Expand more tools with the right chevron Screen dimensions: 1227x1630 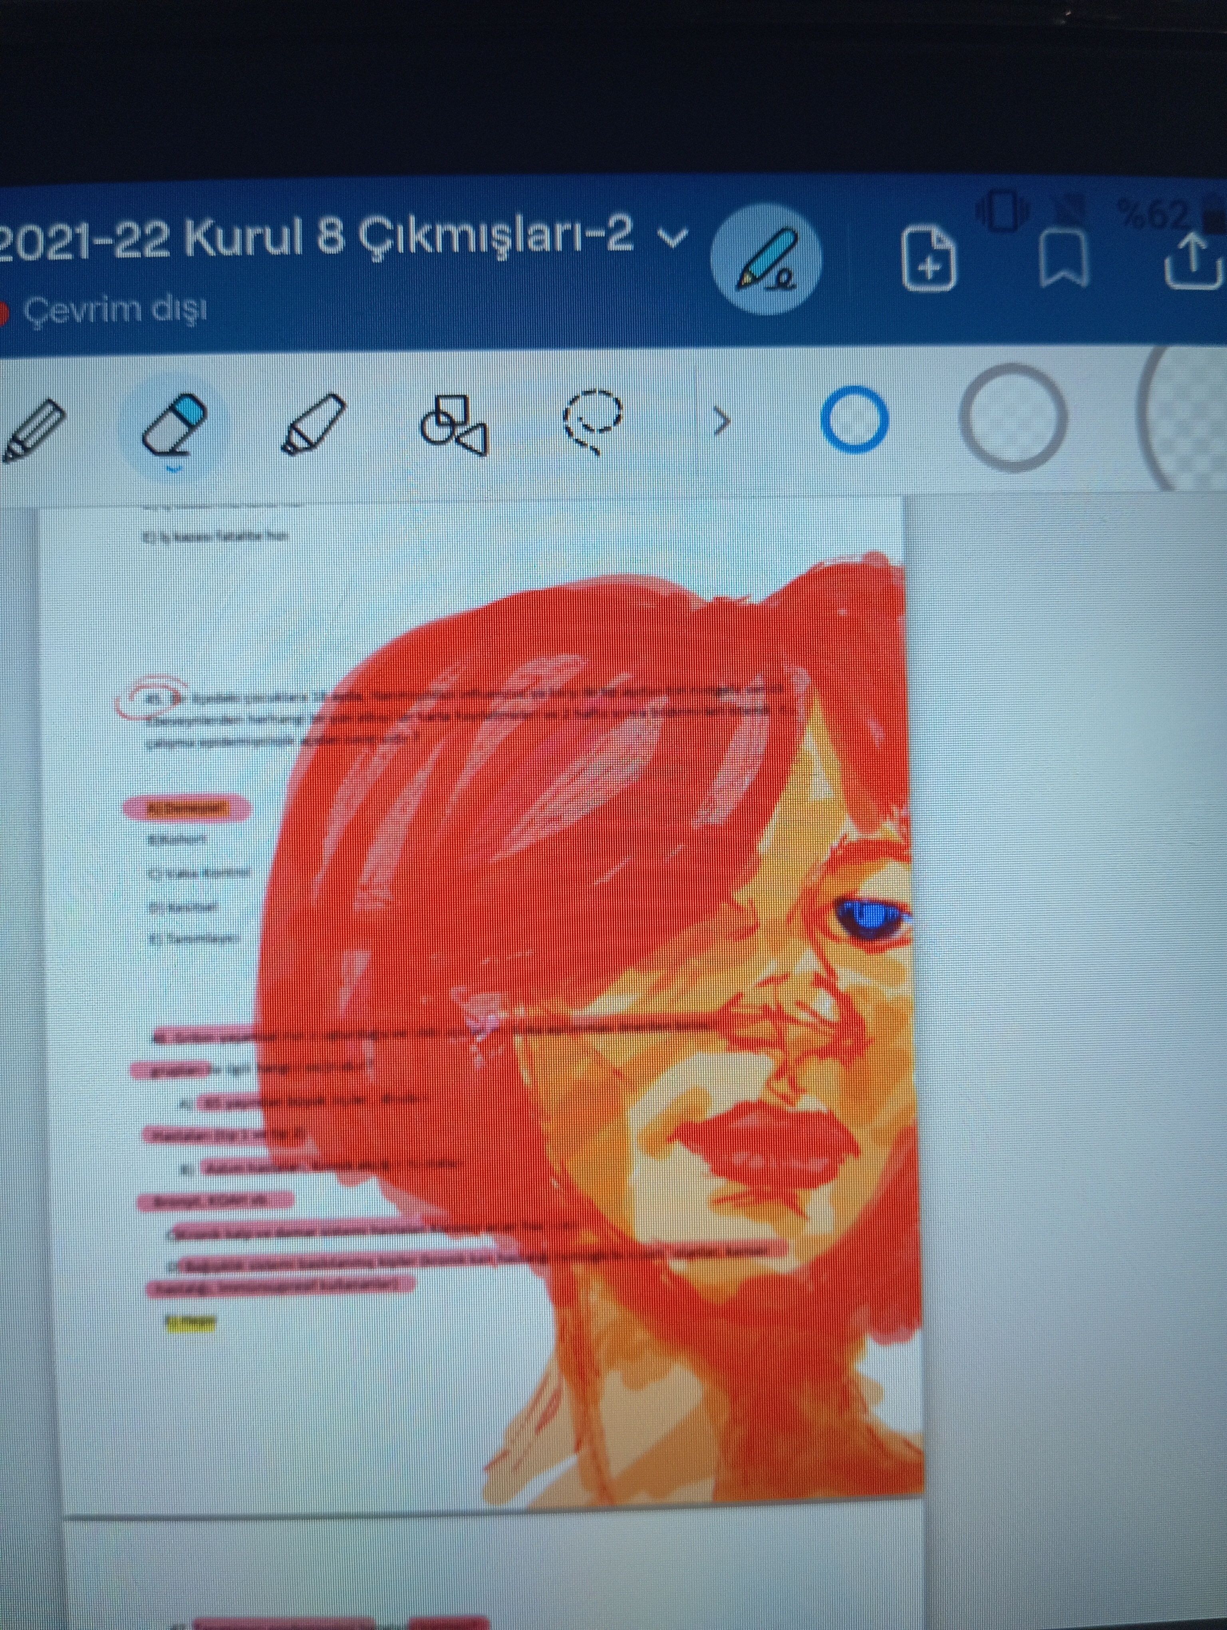pos(722,421)
